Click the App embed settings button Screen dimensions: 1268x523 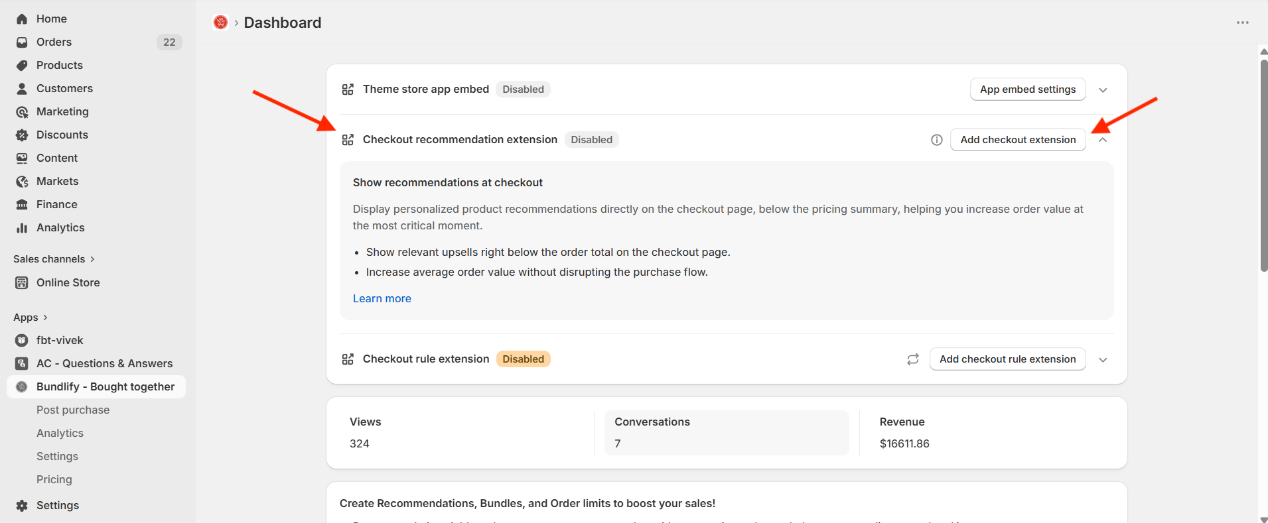point(1027,89)
